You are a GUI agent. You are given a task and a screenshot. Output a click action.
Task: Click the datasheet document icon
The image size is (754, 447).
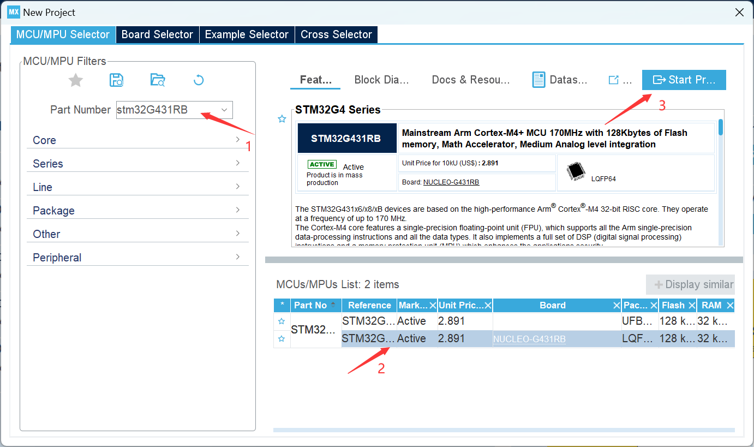(538, 80)
